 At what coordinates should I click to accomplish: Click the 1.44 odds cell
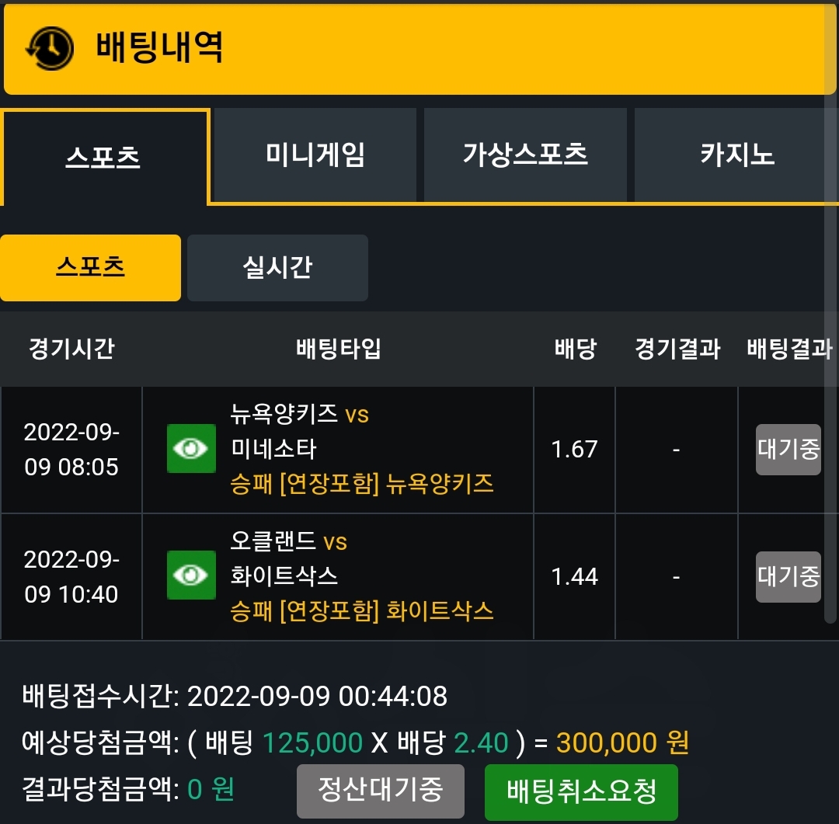tap(574, 577)
